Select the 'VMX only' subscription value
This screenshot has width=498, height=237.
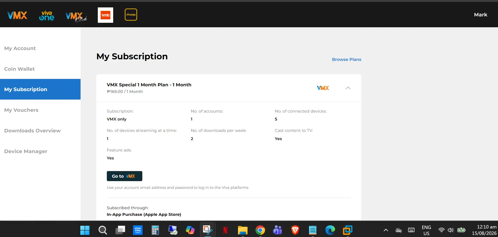117,119
